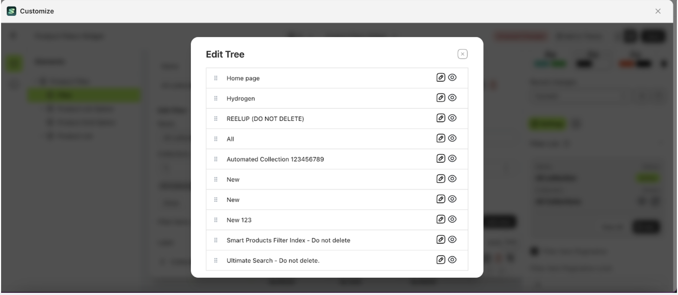
Task: Edit the first New item
Action: [x=441, y=179]
